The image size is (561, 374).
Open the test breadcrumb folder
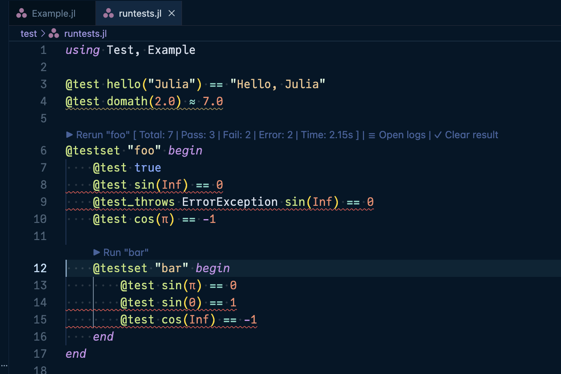click(29, 33)
